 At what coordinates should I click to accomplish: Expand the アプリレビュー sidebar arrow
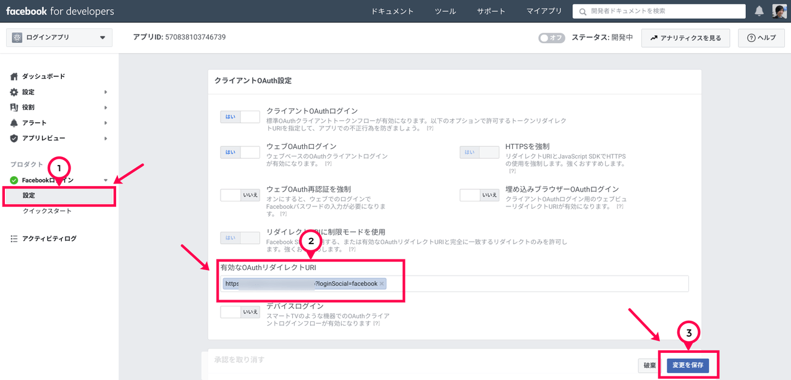(106, 138)
